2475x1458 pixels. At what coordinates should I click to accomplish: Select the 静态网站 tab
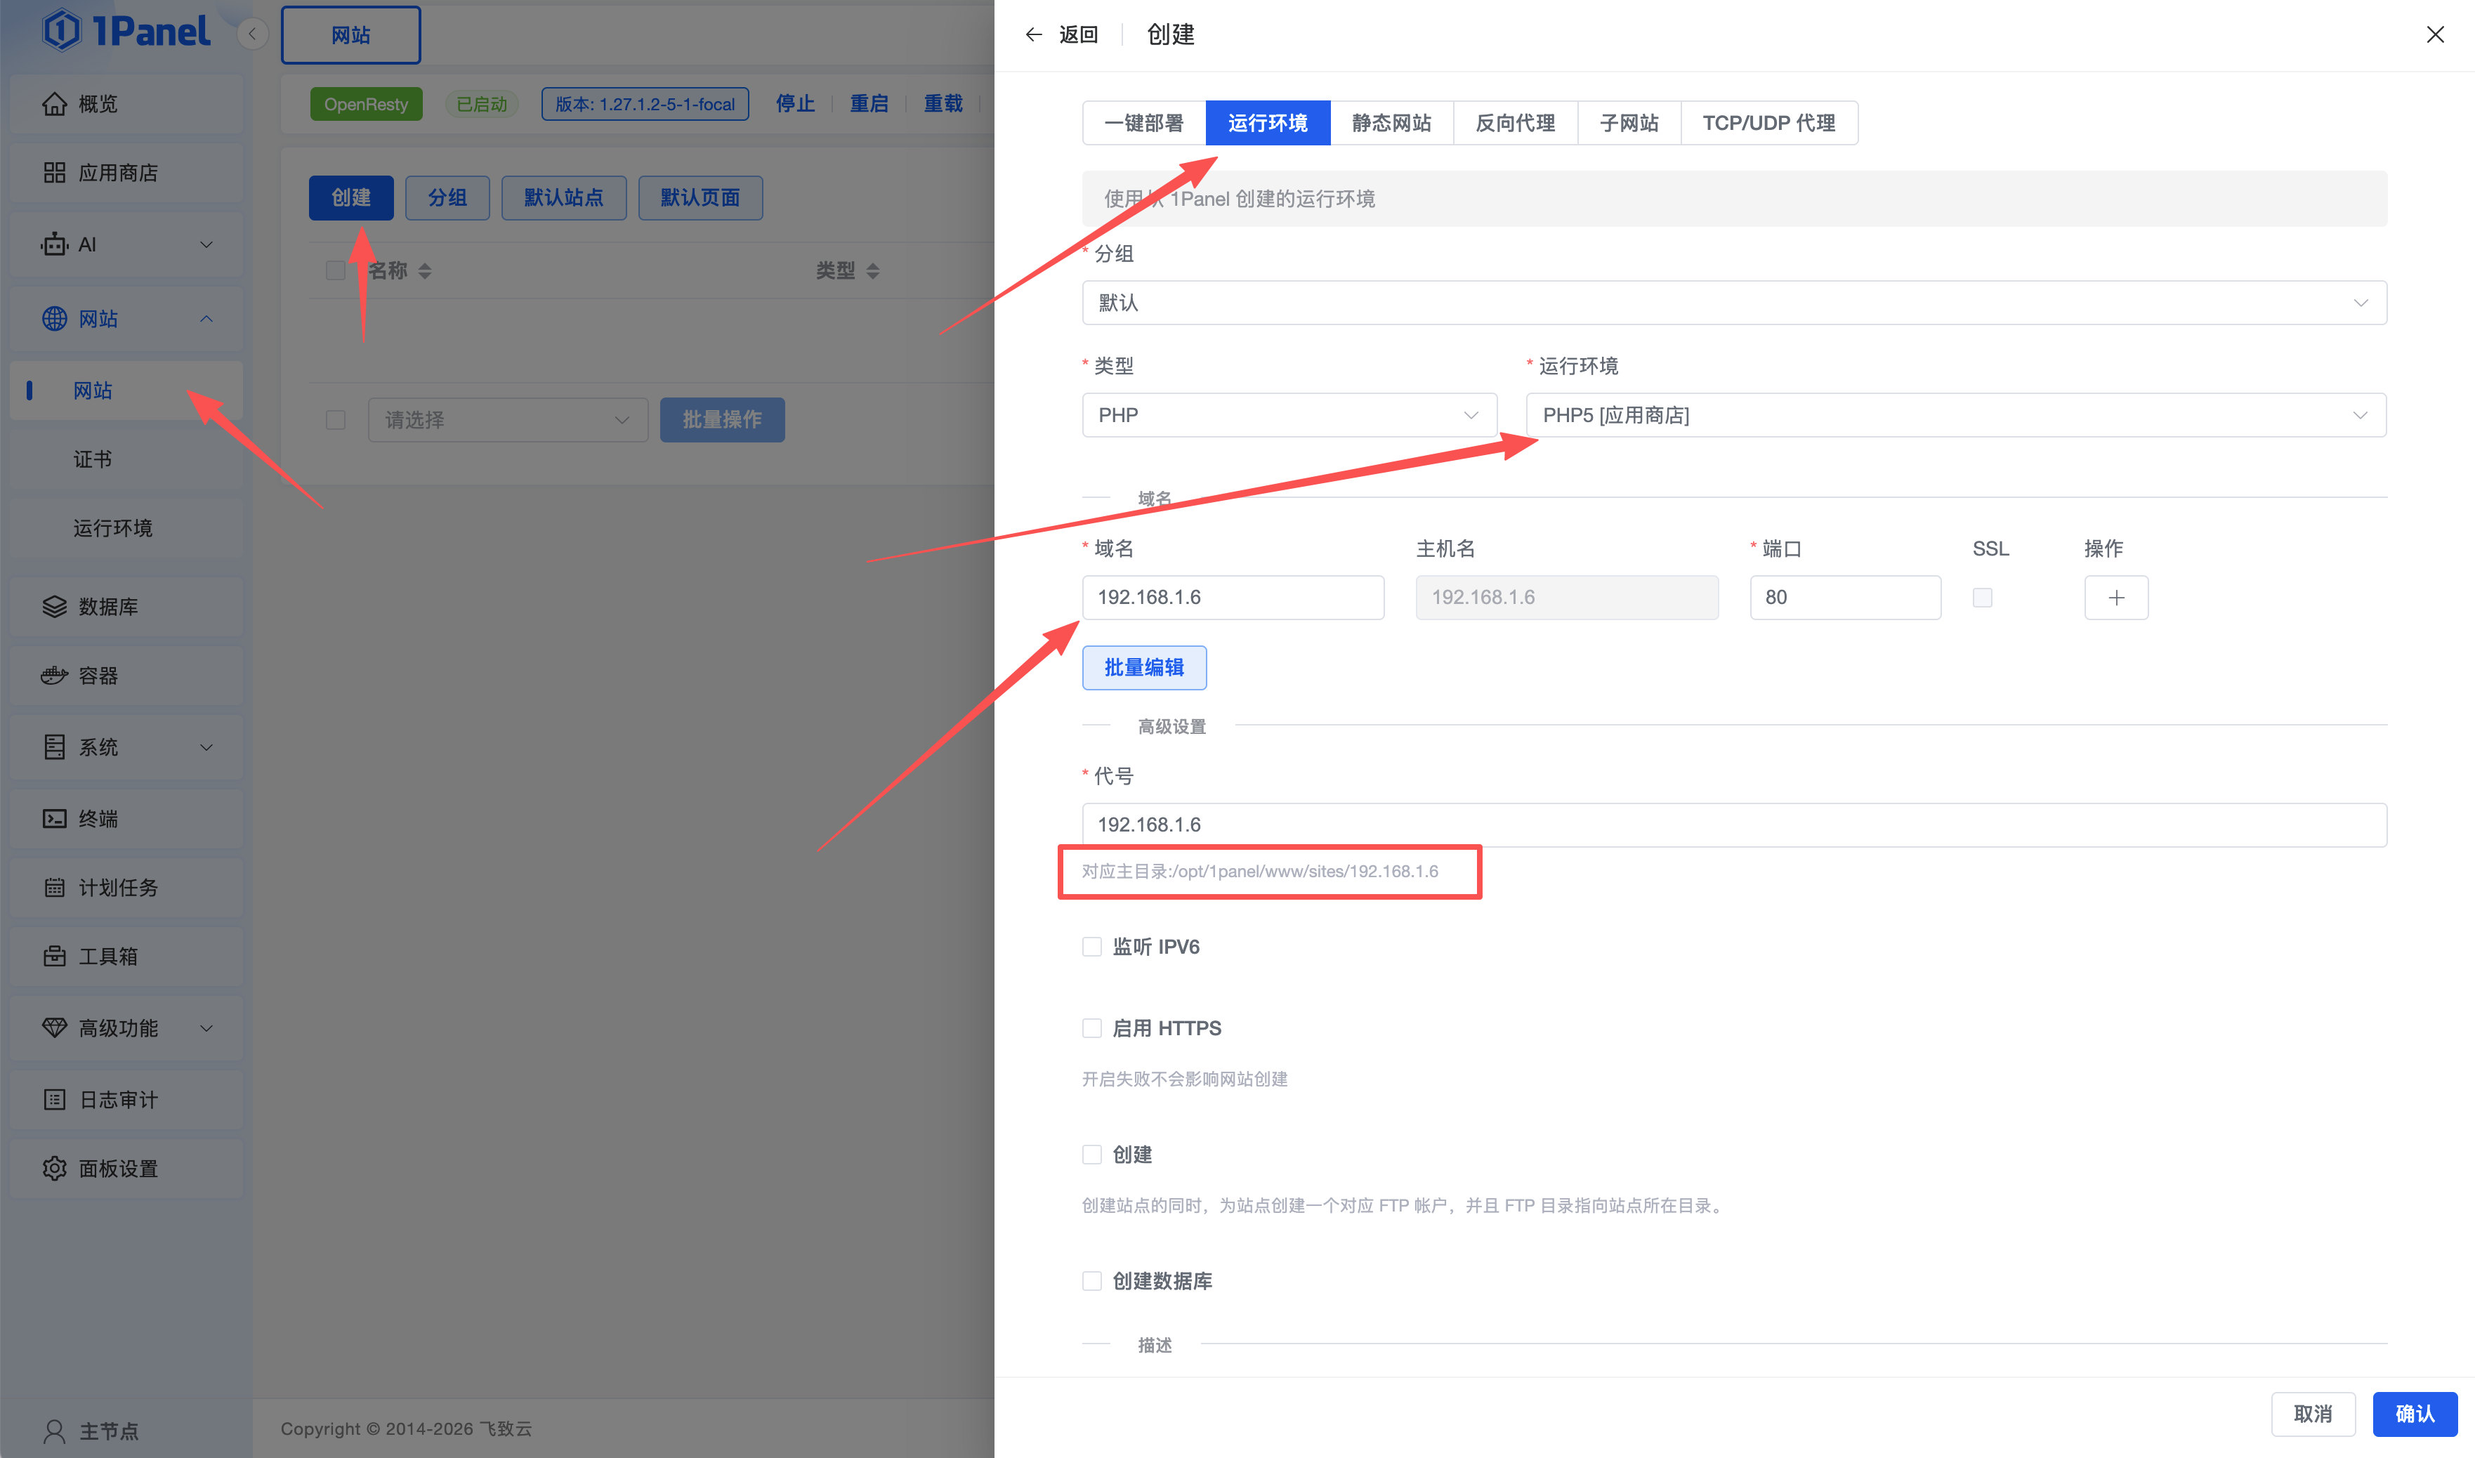1391,123
